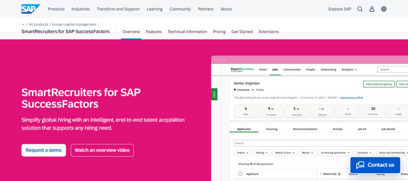The image size is (408, 181).
Task: Open the Location filter dropdown
Action: (x=365, y=153)
